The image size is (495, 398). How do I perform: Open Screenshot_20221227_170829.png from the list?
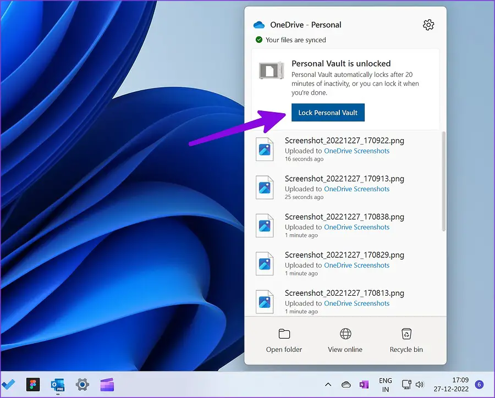point(344,255)
